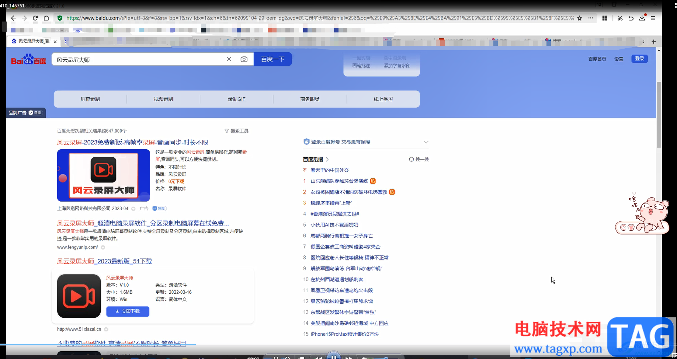Viewport: 677px width, 359px height.
Task: Click the undo restore-tab arrow icon
Action: tap(631, 18)
